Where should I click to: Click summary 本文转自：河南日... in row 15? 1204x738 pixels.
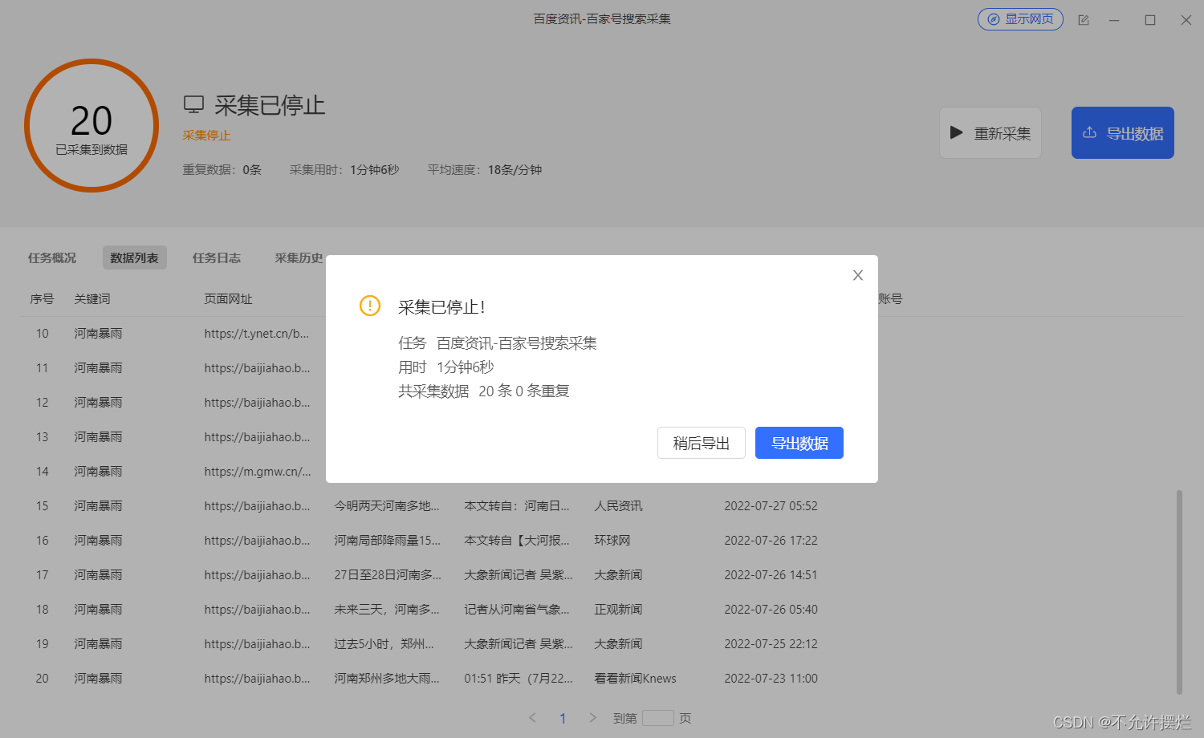coord(517,506)
